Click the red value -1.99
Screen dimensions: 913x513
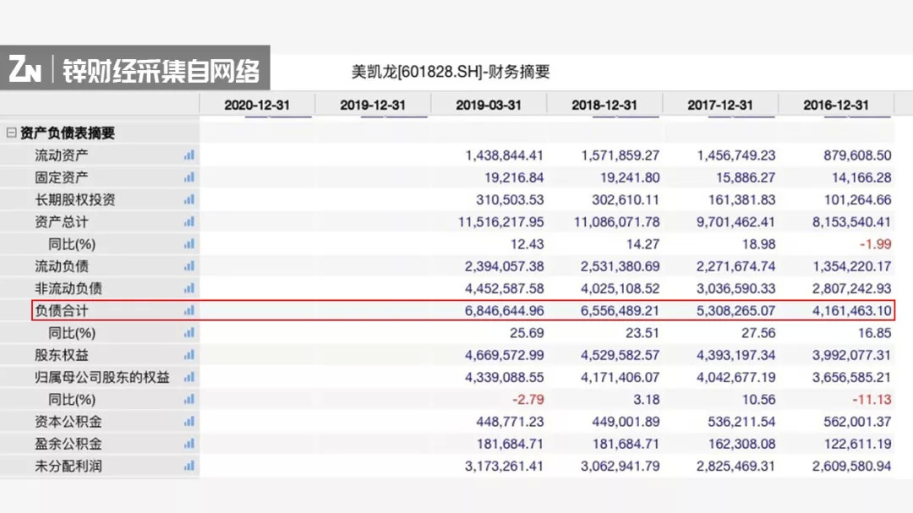pos(875,244)
